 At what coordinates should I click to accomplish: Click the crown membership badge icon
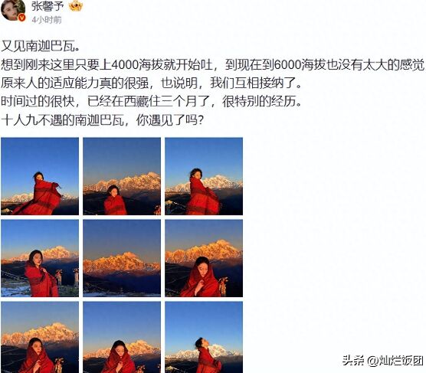[76, 5]
